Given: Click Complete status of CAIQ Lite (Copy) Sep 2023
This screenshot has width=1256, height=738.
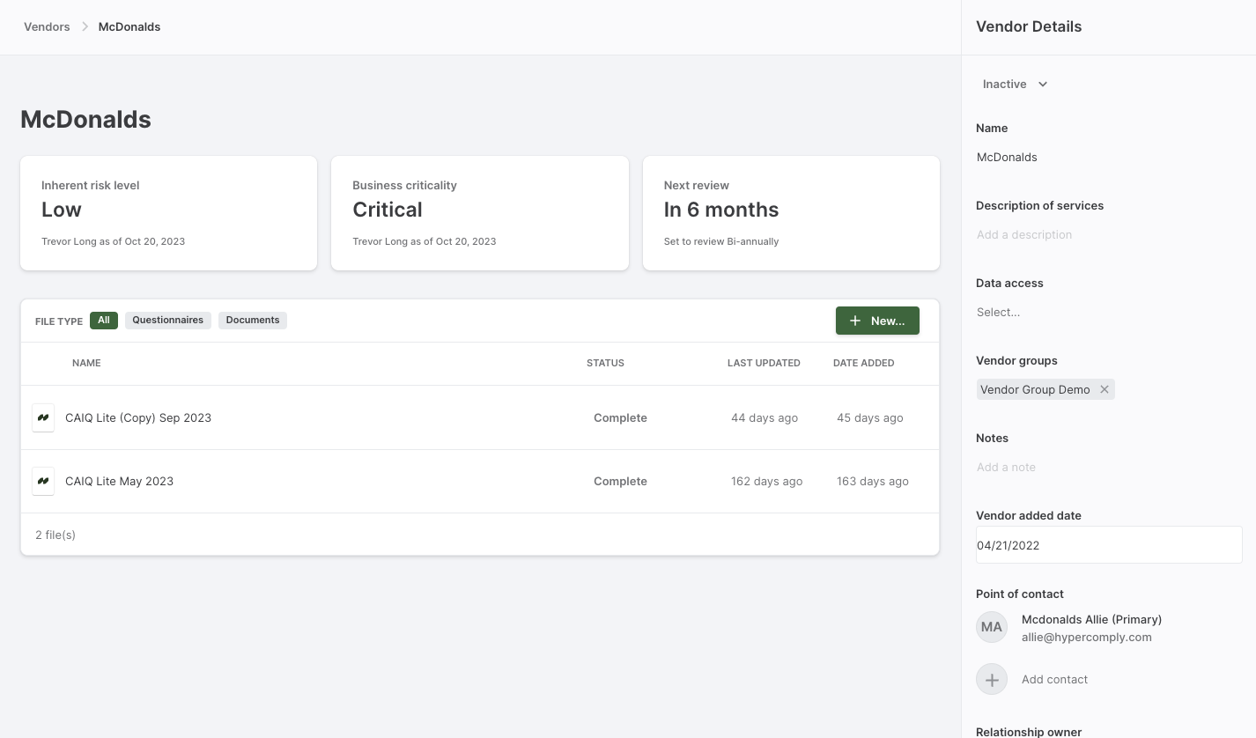Looking at the screenshot, I should click(620, 417).
